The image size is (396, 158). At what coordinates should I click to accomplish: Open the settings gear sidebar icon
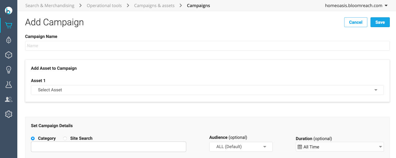coord(9,114)
